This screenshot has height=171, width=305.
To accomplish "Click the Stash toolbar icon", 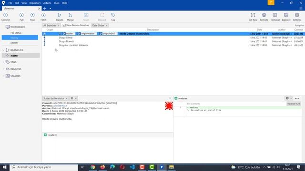I will [x=86, y=17].
